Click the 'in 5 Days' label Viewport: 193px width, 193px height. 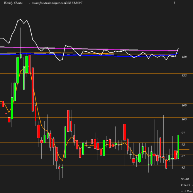coord(186,191)
